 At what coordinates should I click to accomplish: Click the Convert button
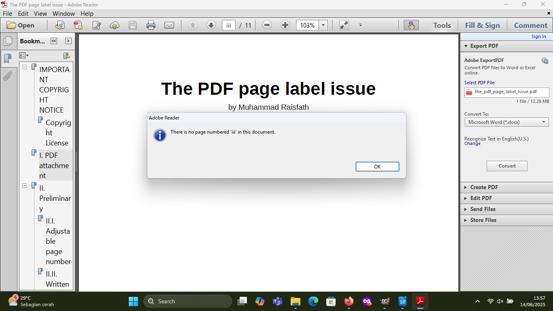507,166
